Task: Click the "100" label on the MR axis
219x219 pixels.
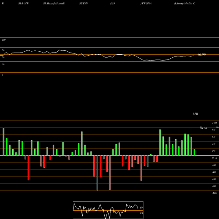Action: point(215,123)
